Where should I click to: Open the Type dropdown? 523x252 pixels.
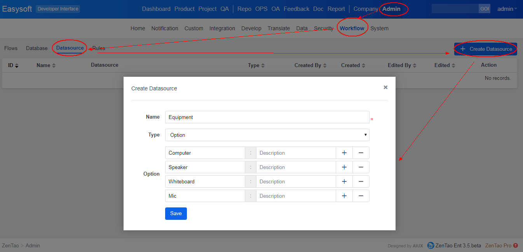267,135
